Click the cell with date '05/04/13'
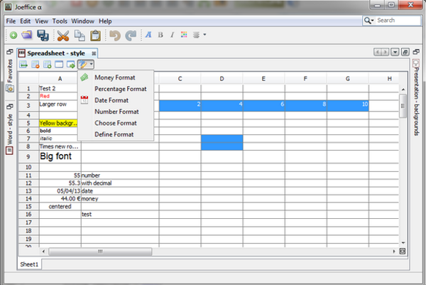The width and height of the screenshot is (426, 285). point(60,191)
